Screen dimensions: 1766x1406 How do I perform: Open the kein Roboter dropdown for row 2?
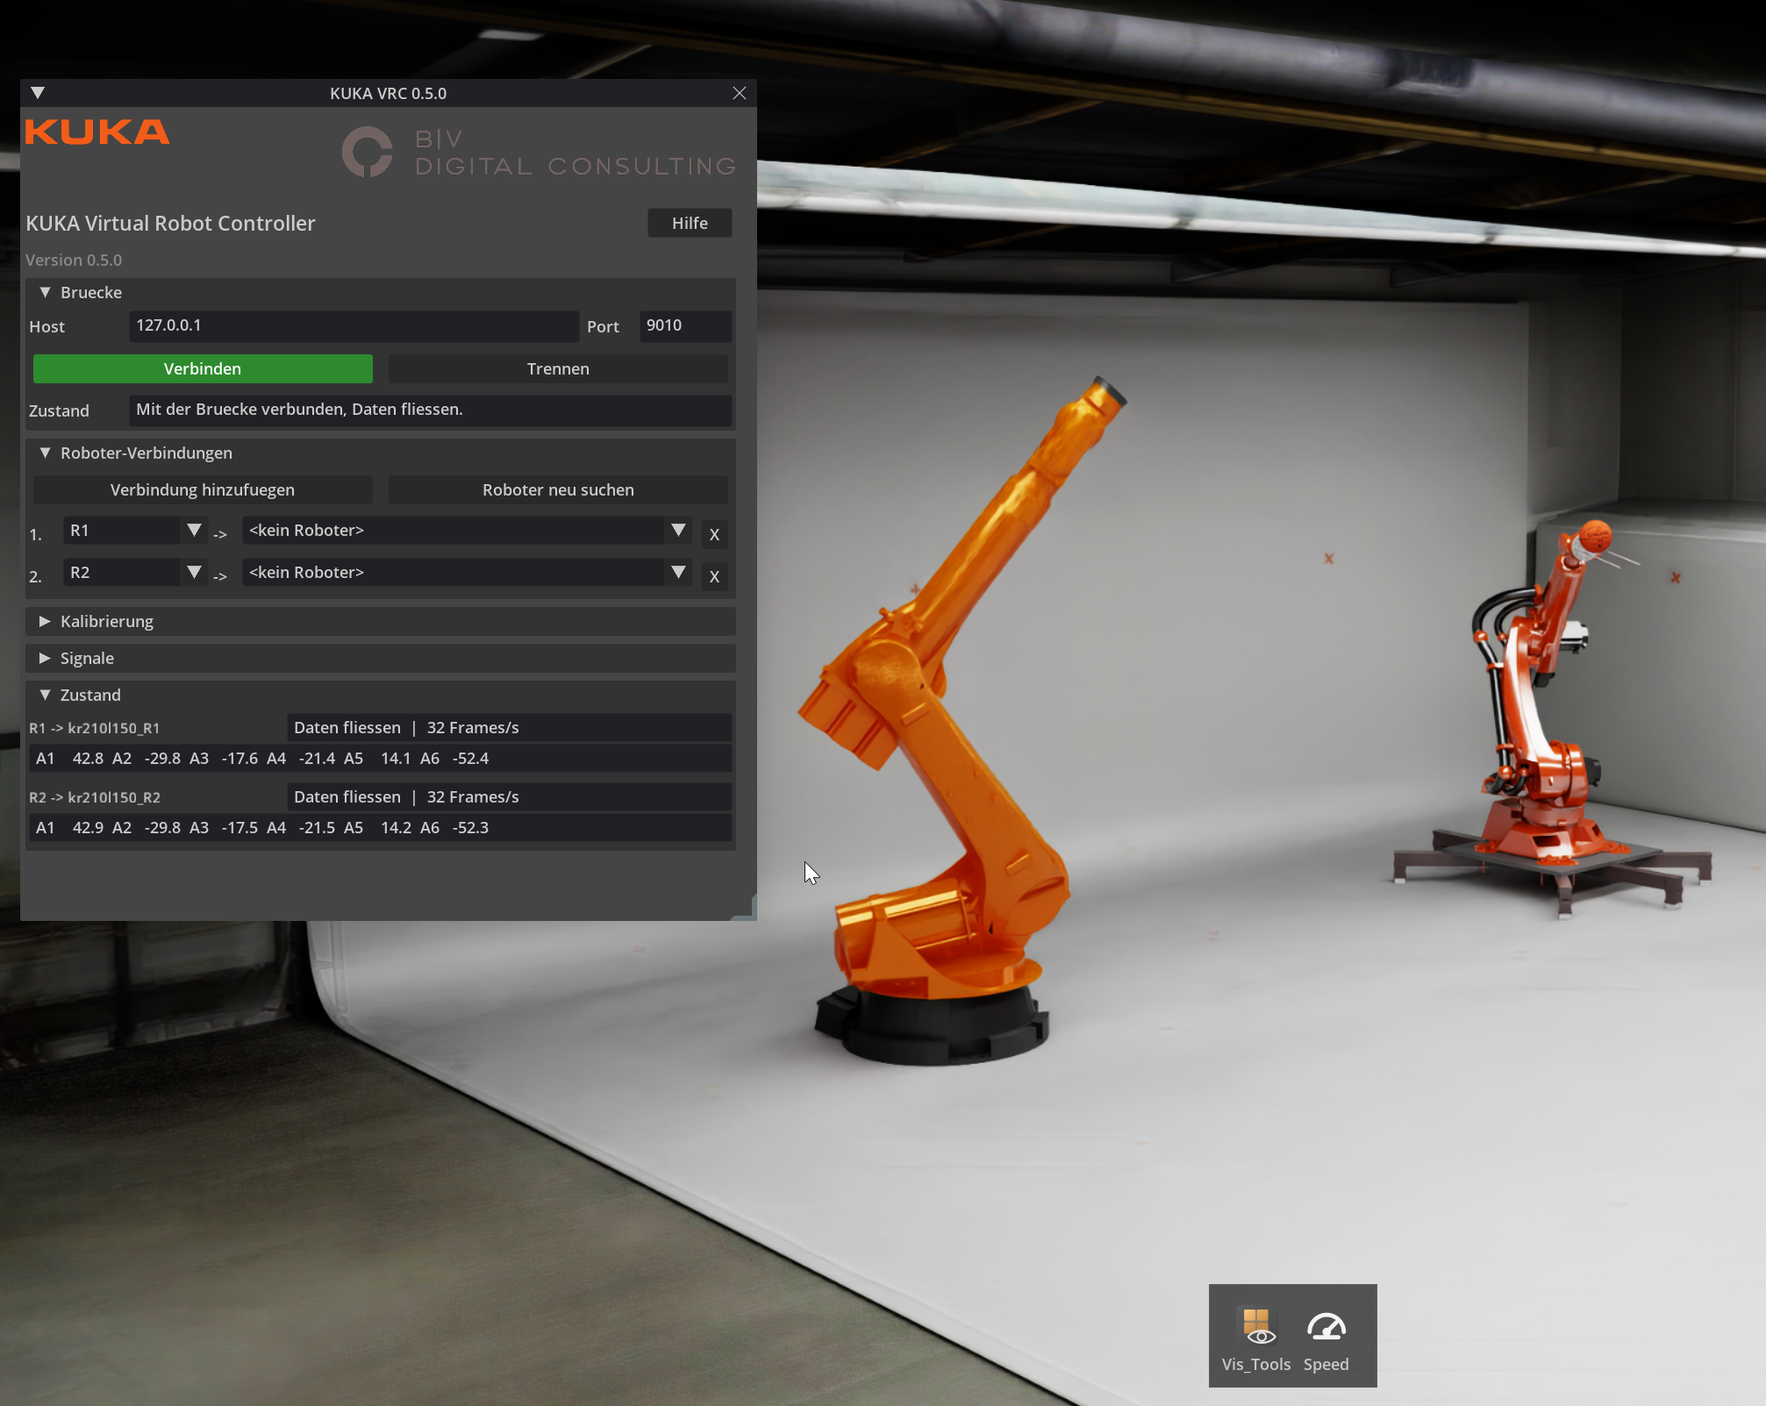click(x=467, y=573)
